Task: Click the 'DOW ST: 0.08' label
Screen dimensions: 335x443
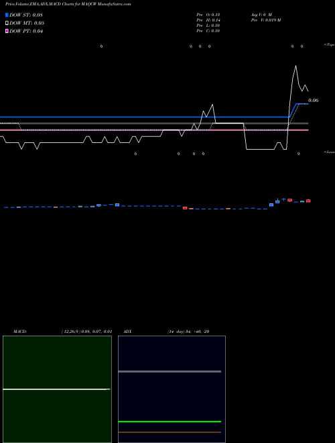Action: (x=26, y=15)
